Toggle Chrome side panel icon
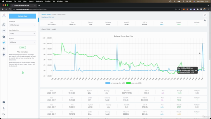 click(201, 9)
